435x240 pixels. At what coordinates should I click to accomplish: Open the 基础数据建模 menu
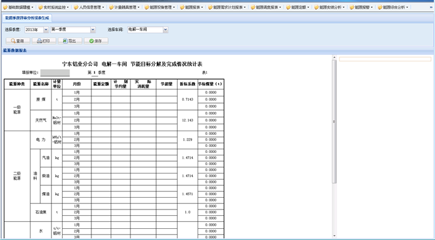[x=19, y=7]
